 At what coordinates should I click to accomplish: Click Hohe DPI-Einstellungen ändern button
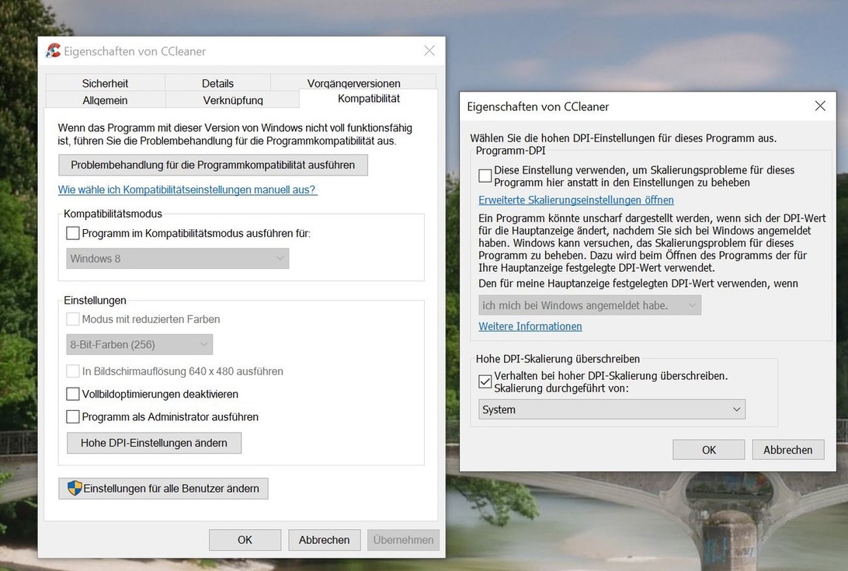(154, 443)
